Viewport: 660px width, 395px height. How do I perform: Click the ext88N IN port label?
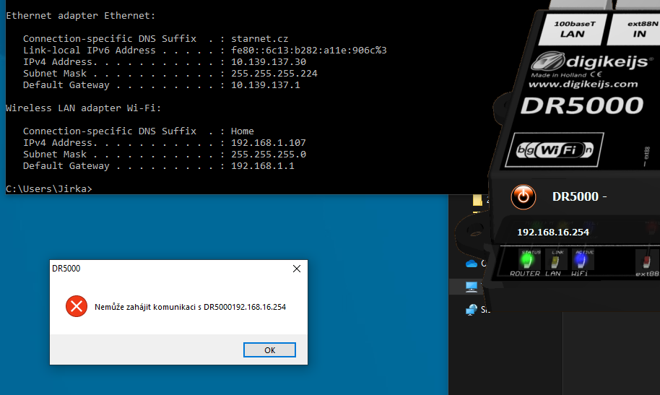point(639,28)
